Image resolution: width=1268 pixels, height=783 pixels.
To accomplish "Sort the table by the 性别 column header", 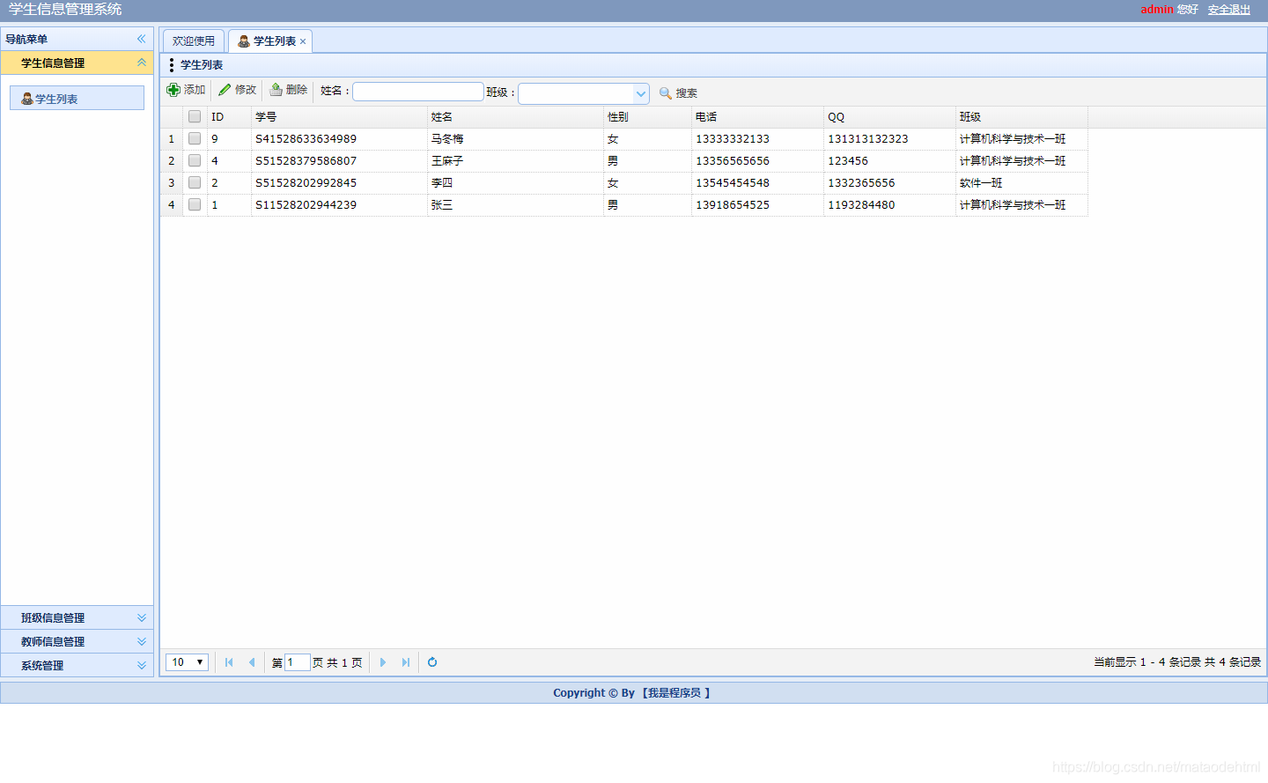I will point(647,116).
